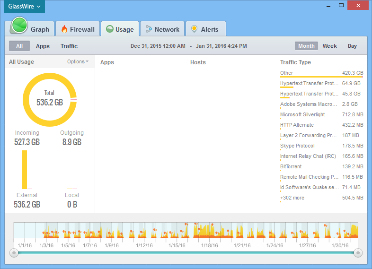
Task: Click the Firewall flame icon
Action: [x=64, y=29]
